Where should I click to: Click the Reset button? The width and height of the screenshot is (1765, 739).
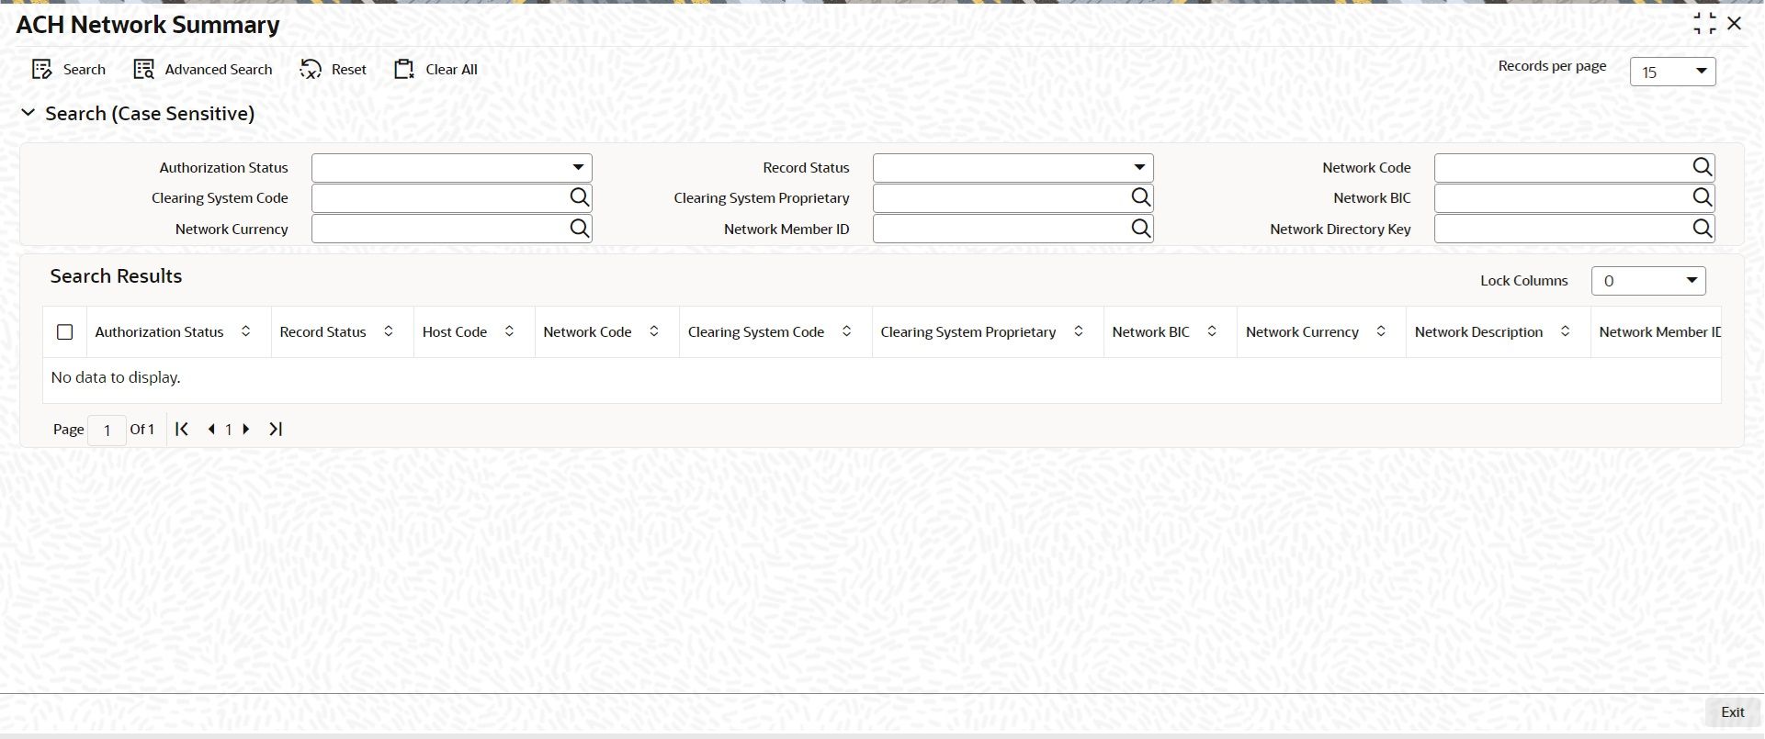pyautogui.click(x=333, y=70)
